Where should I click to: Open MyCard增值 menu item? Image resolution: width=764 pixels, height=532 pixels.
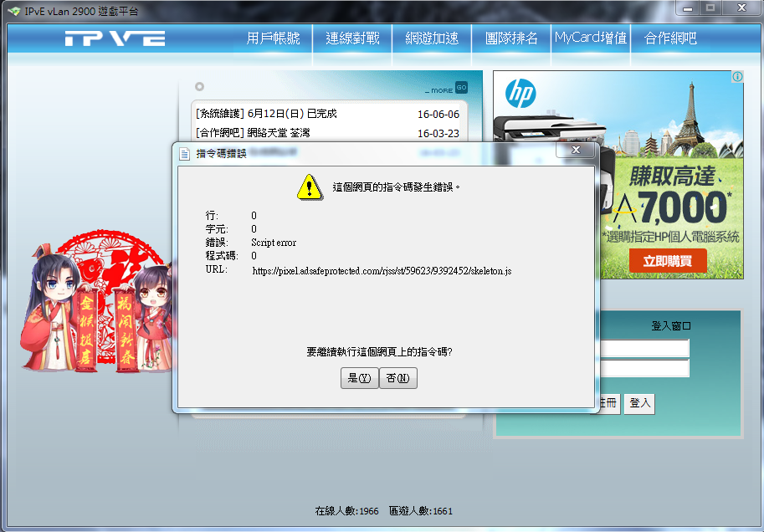pos(591,38)
